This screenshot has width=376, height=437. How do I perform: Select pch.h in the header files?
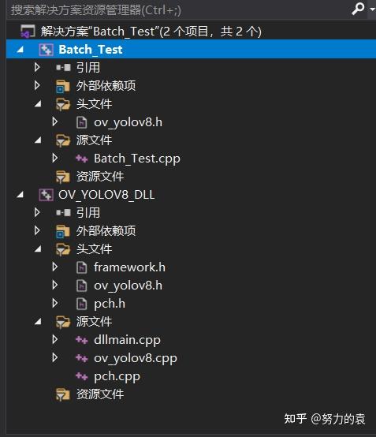[110, 304]
